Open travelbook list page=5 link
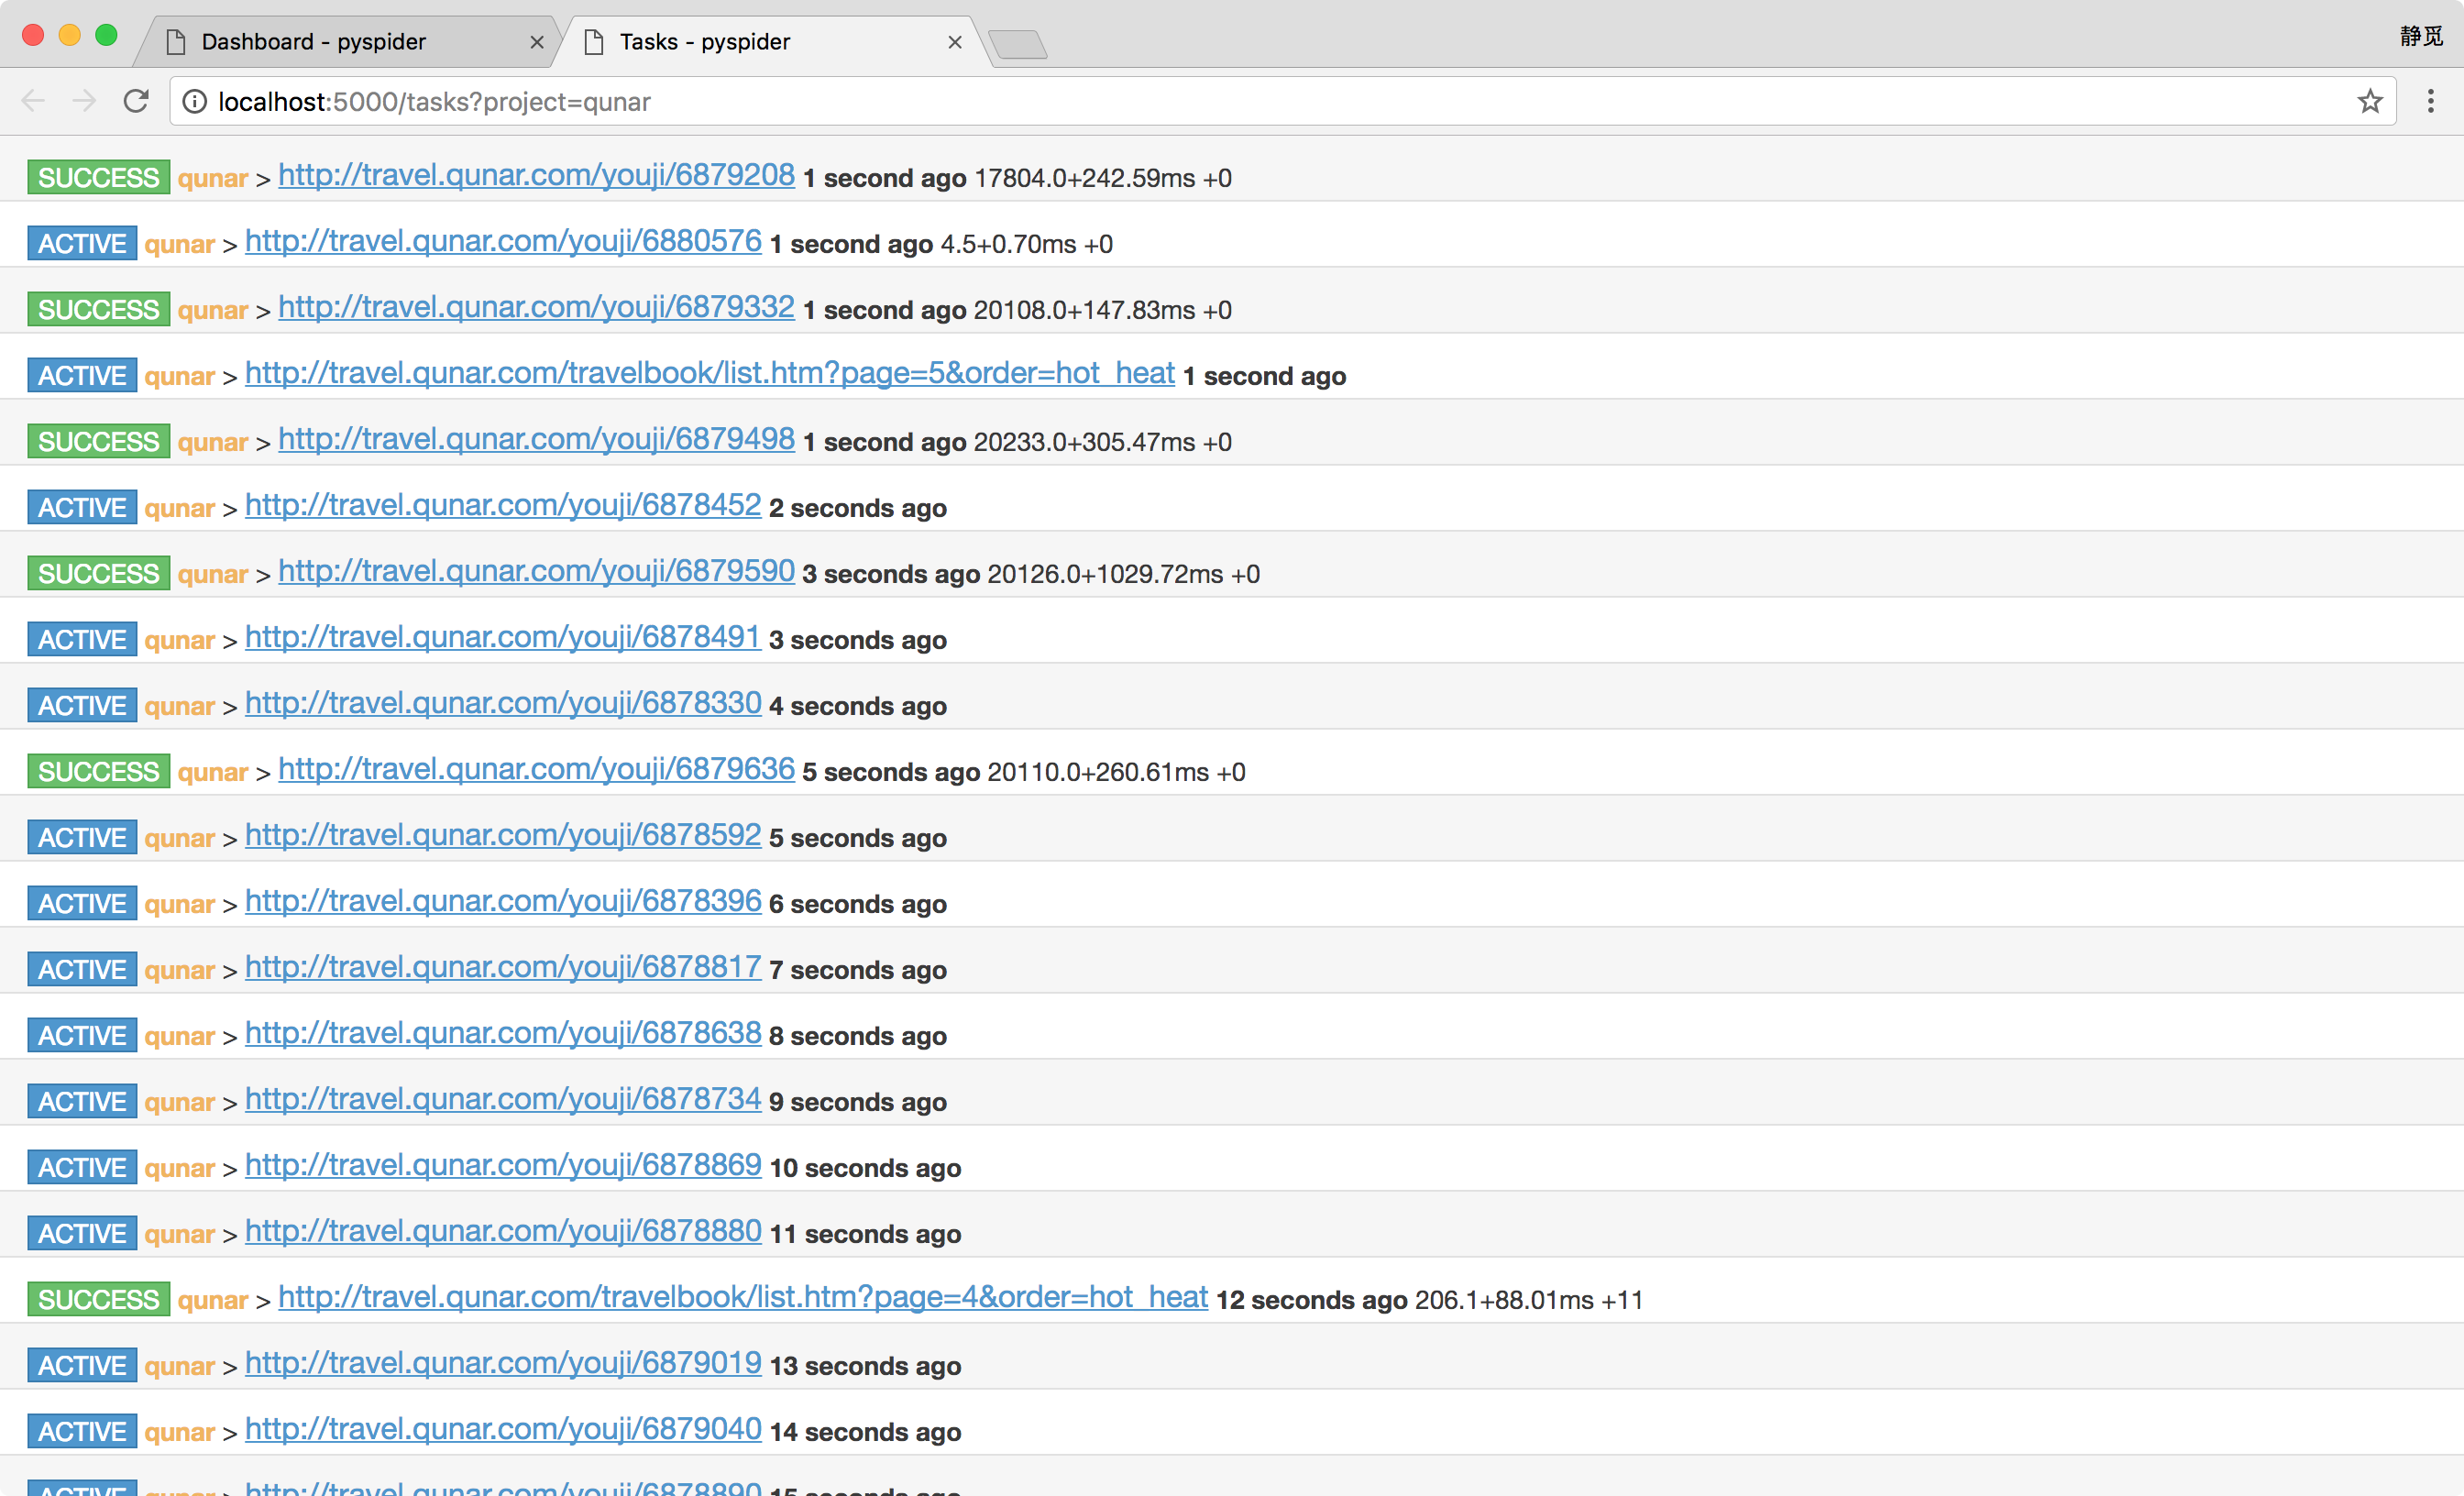2464x1496 pixels. click(709, 373)
